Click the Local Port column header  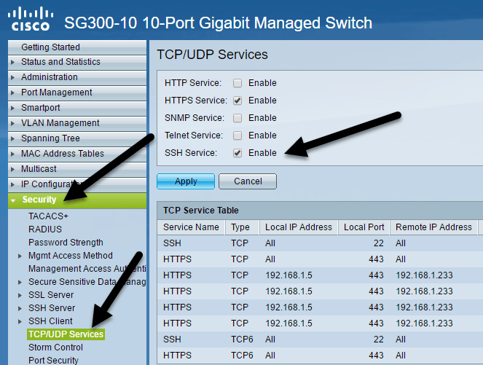coord(364,227)
